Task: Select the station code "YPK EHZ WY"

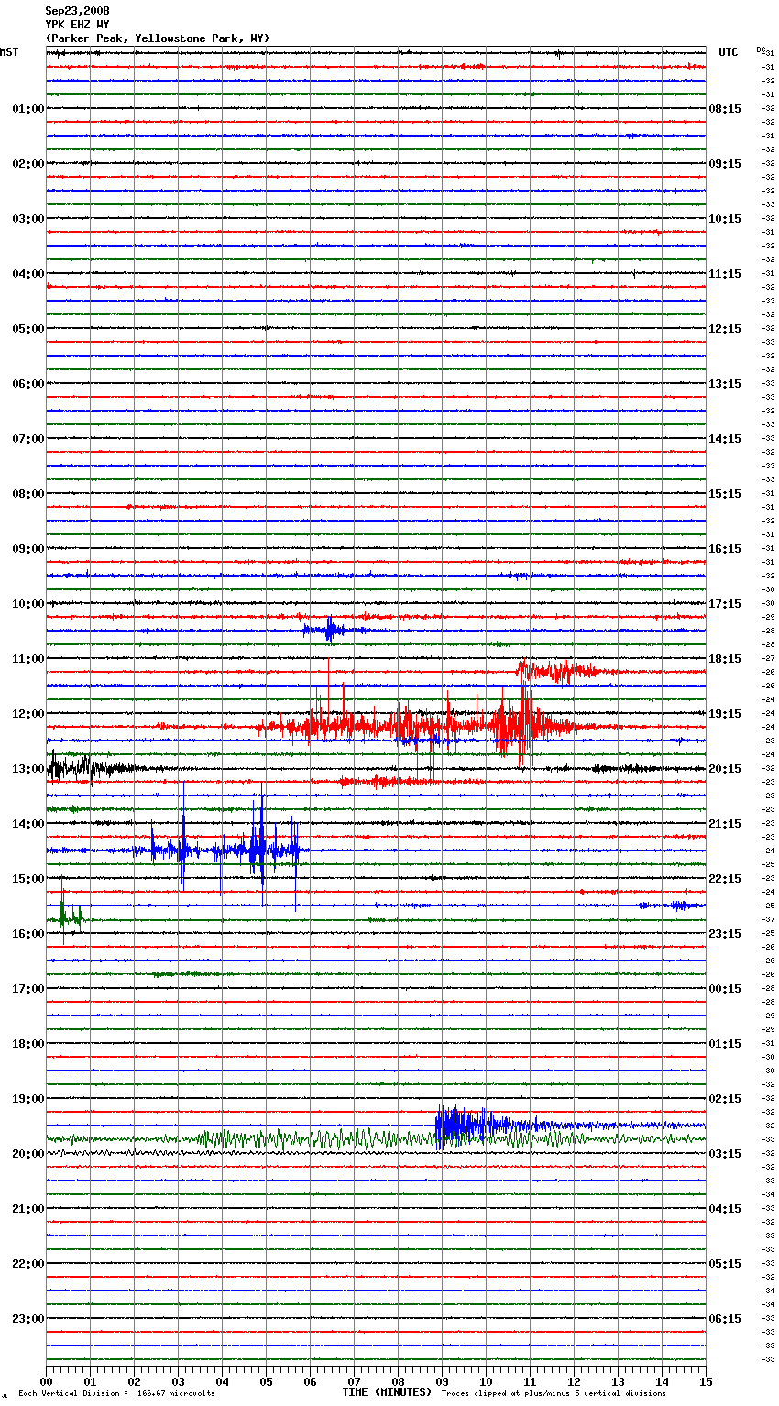Action: pyautogui.click(x=77, y=25)
